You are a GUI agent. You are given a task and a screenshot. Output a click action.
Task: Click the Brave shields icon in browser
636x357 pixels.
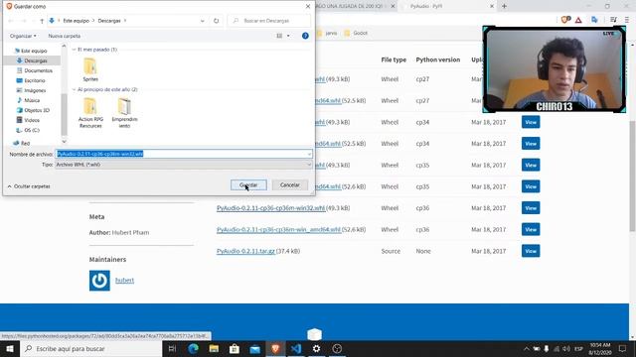tap(565, 20)
